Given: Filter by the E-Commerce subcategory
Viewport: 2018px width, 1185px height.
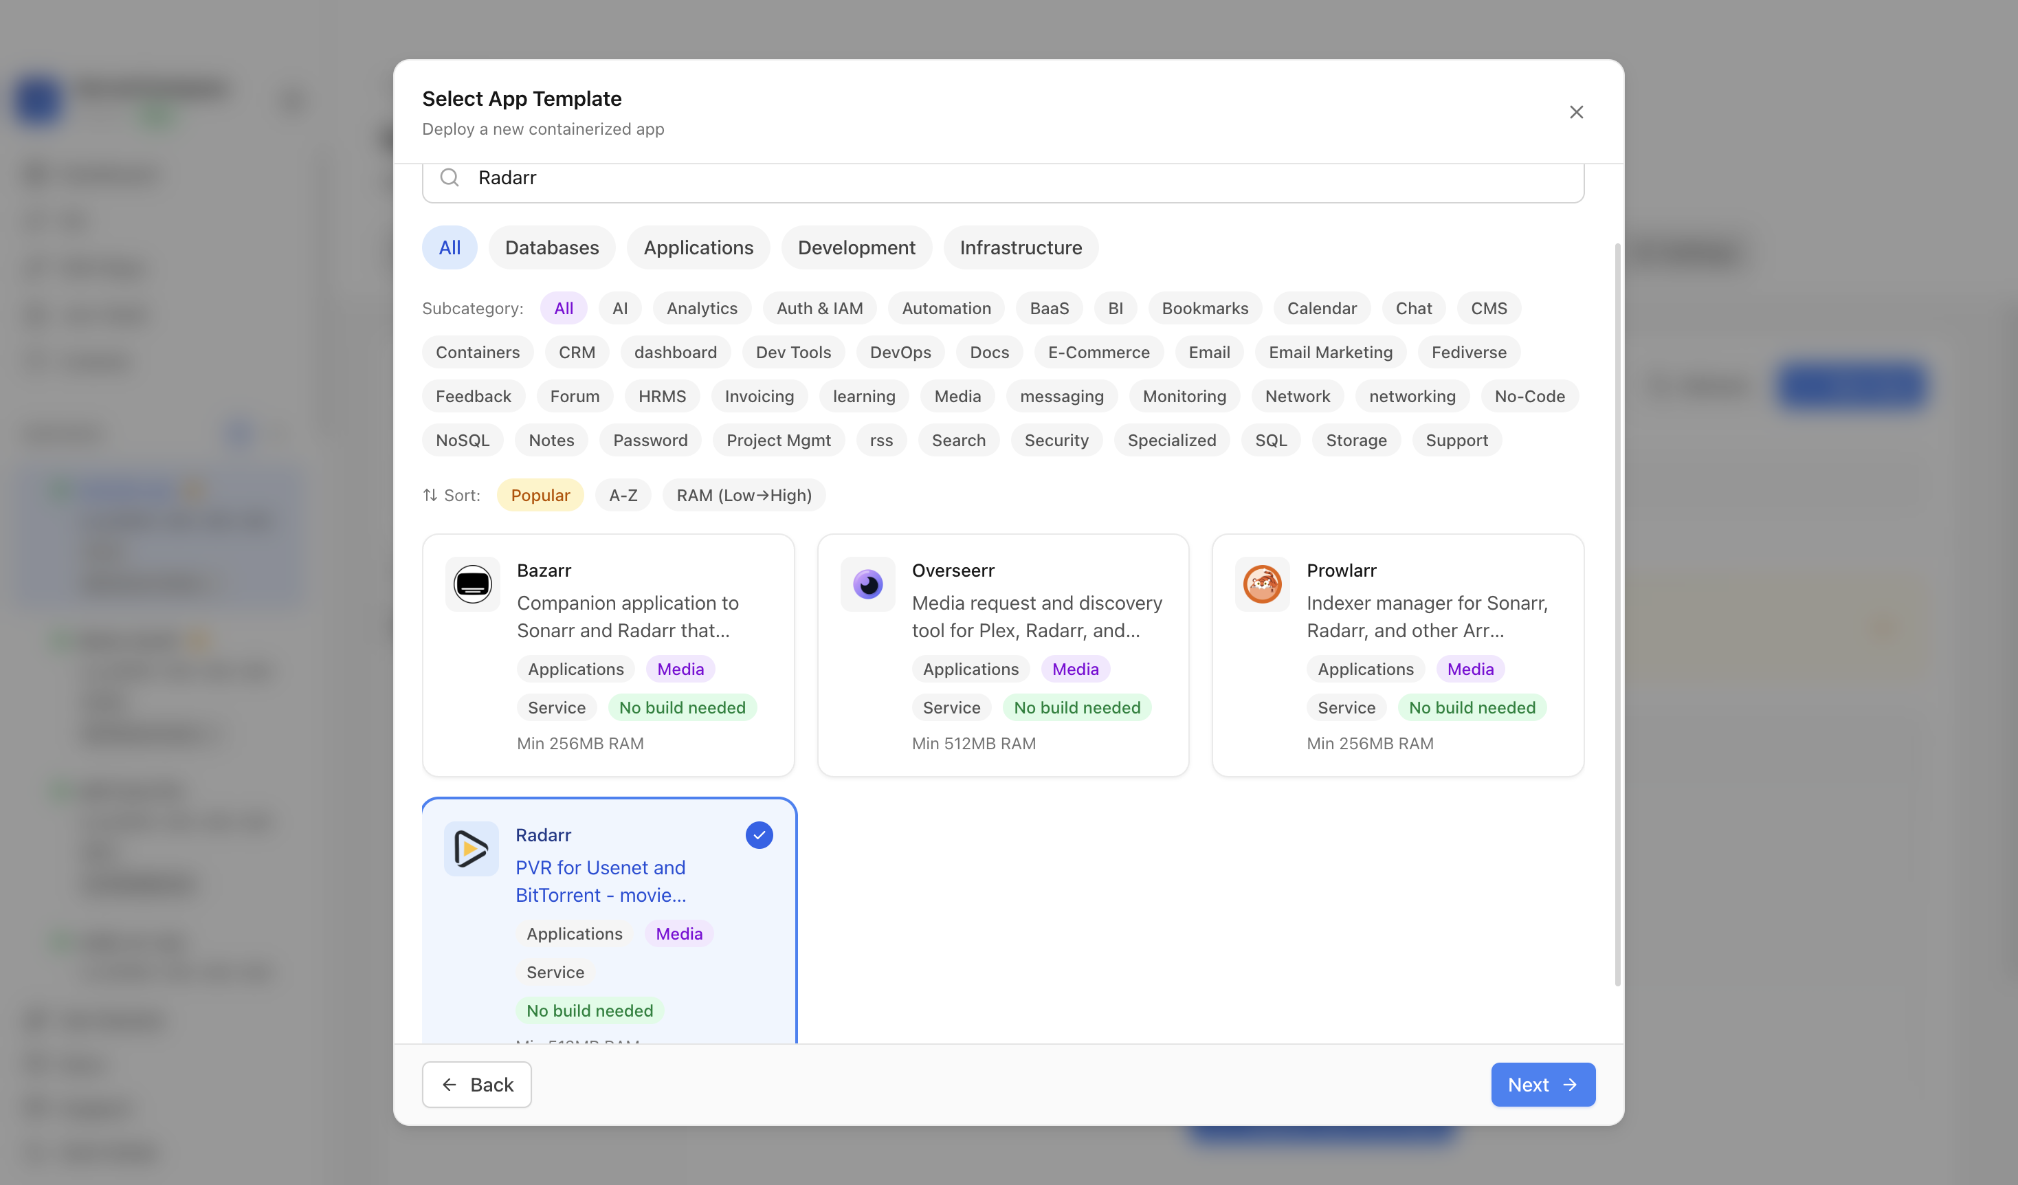Looking at the screenshot, I should point(1098,353).
